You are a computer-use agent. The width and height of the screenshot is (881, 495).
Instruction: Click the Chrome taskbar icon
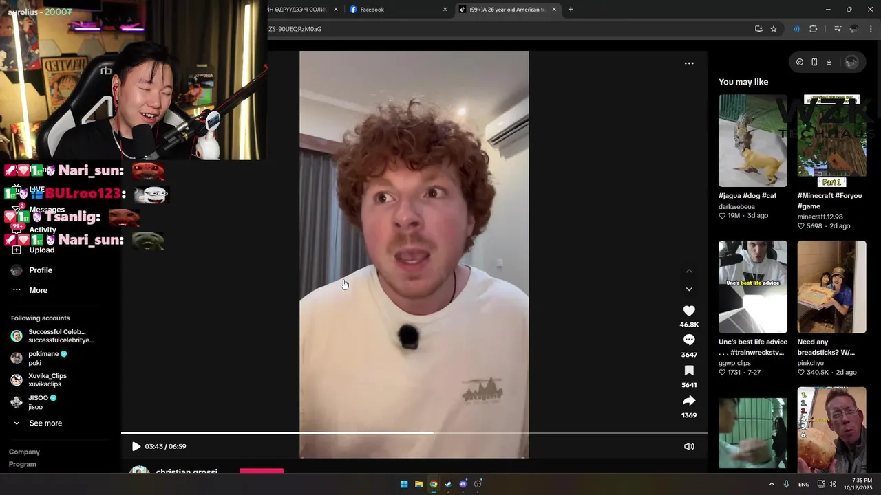434,484
